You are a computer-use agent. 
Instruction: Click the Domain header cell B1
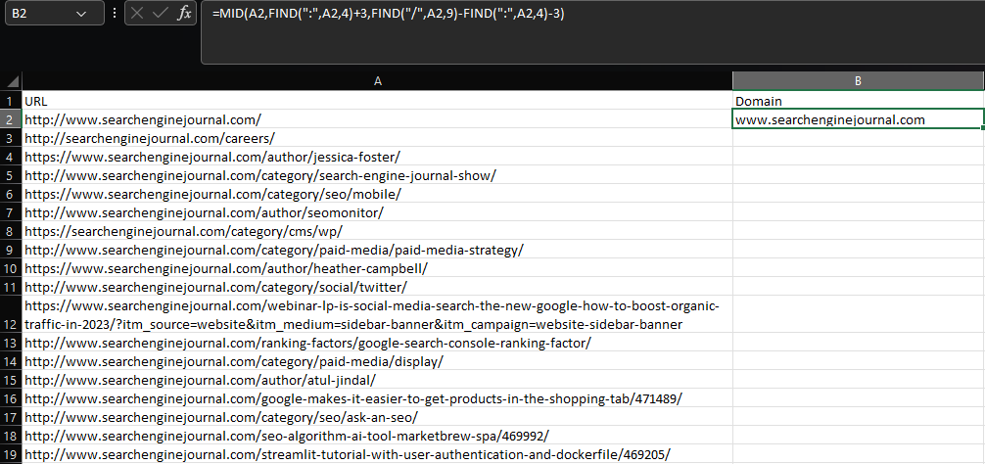click(x=858, y=101)
